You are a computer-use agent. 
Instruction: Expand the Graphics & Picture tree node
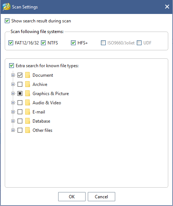point(13,93)
